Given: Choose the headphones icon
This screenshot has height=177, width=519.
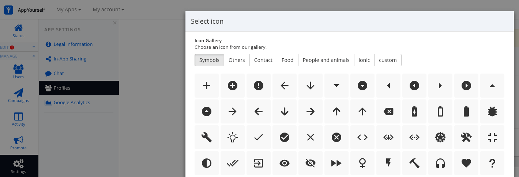Looking at the screenshot, I should coord(440,163).
